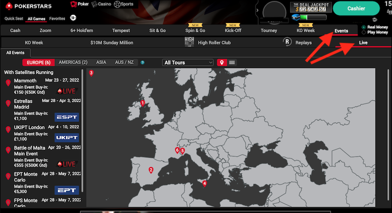Click the Battle of Malta LIVE logo
Viewport: 392px width, 213px height.
click(x=66, y=164)
